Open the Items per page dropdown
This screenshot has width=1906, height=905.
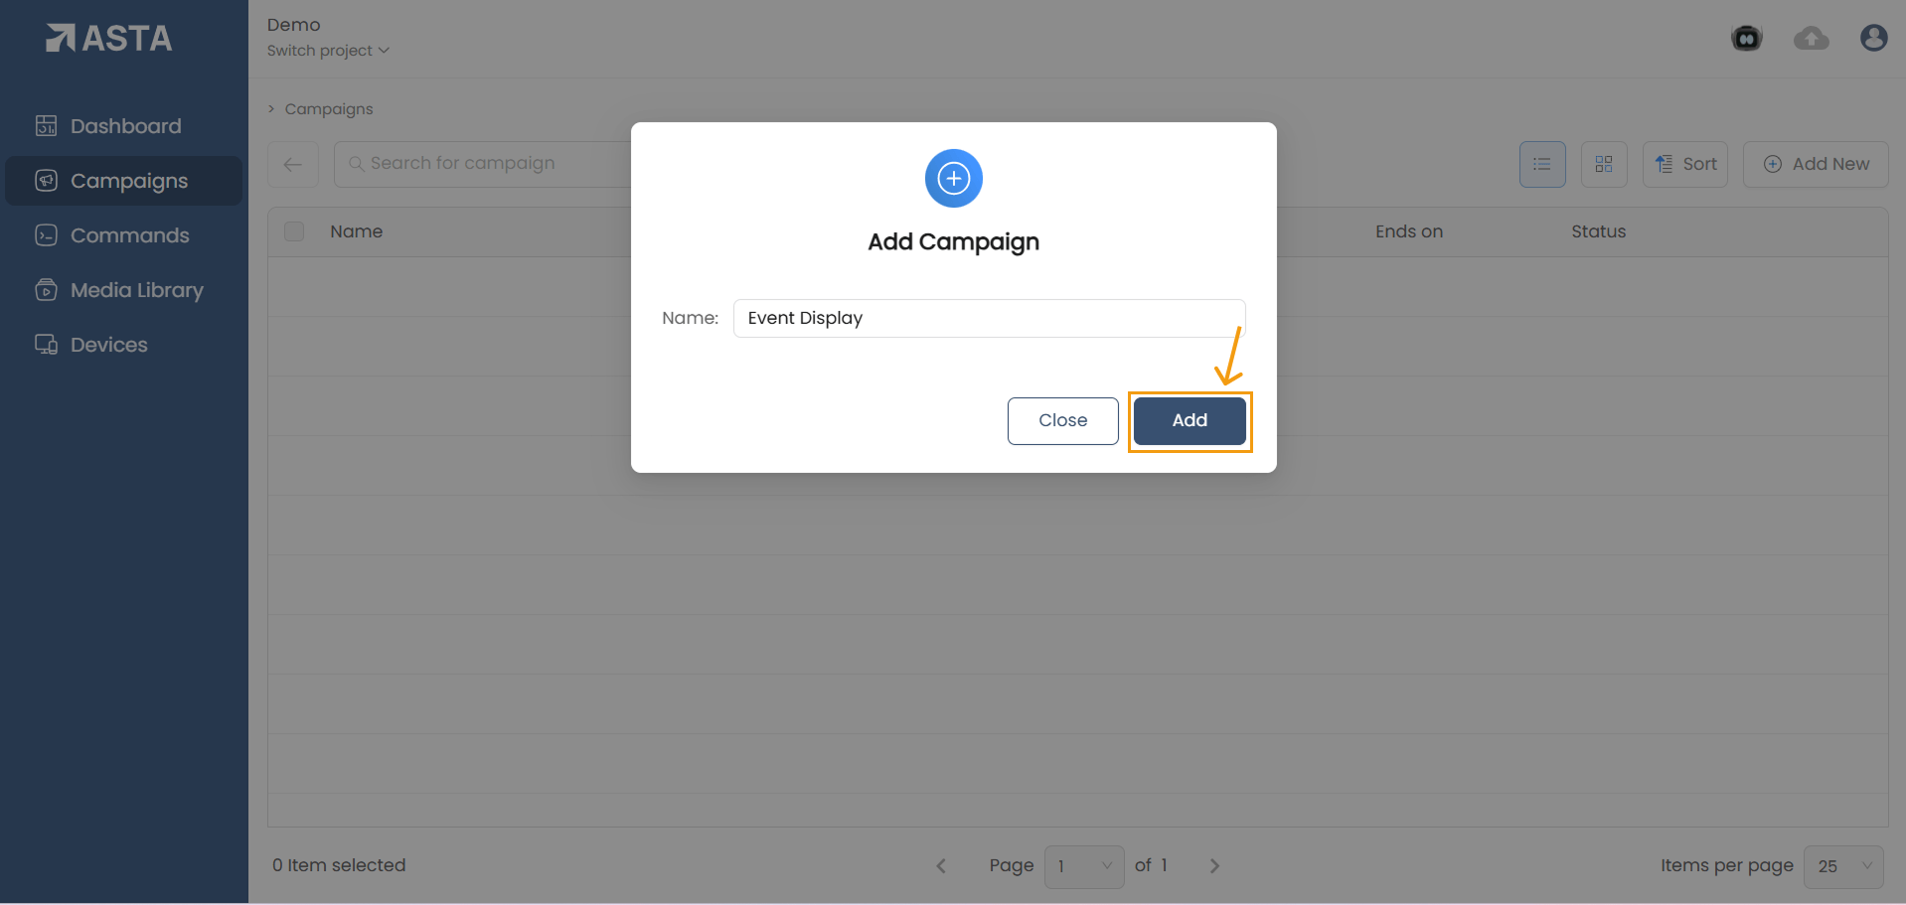[1843, 866]
